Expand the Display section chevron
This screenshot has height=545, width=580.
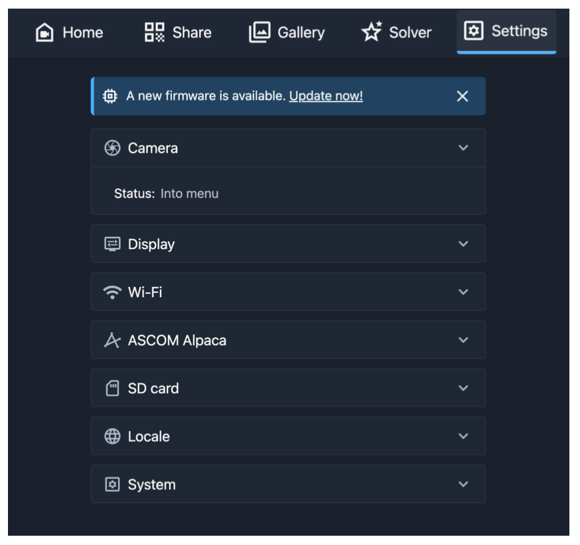pyautogui.click(x=463, y=244)
